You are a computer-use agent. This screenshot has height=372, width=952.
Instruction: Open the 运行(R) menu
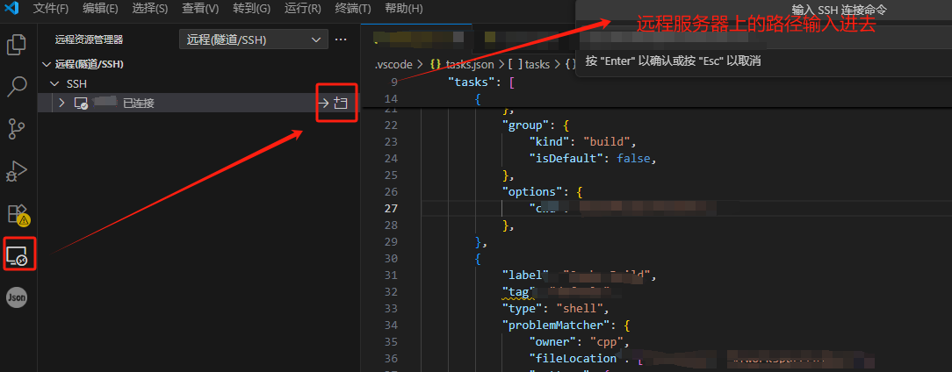pyautogui.click(x=302, y=9)
